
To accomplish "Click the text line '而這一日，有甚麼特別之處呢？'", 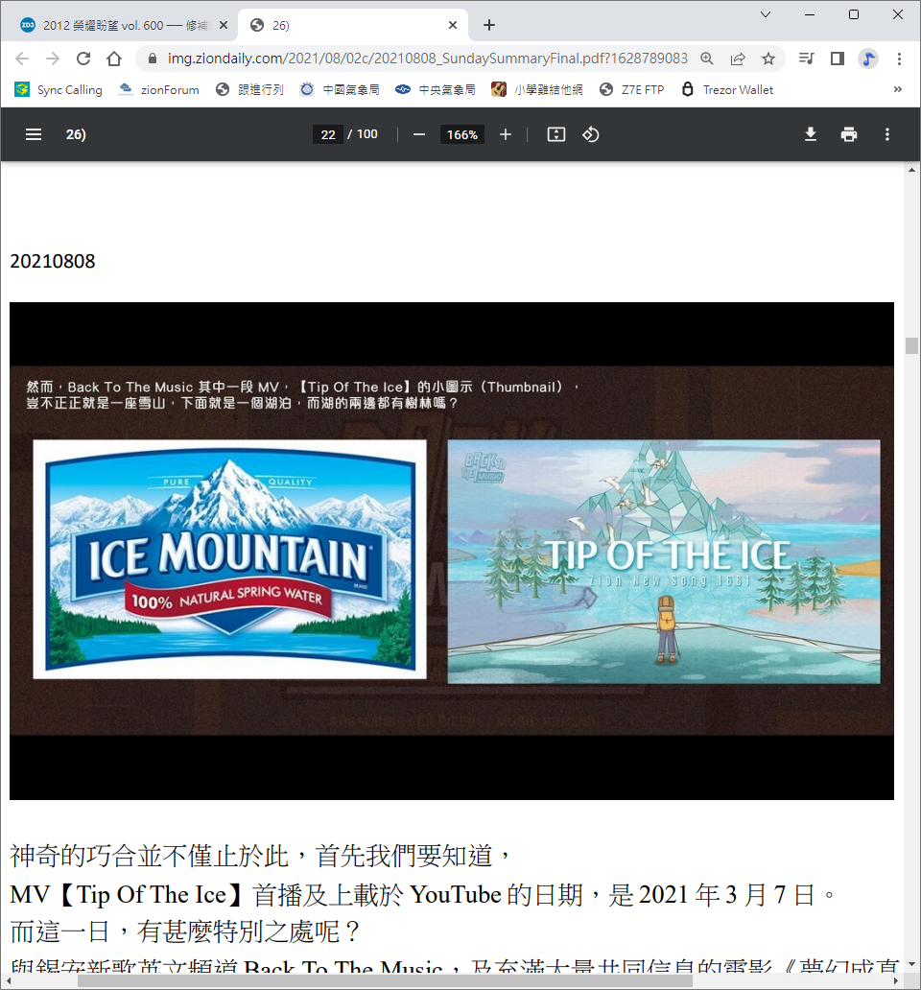I will point(186,931).
